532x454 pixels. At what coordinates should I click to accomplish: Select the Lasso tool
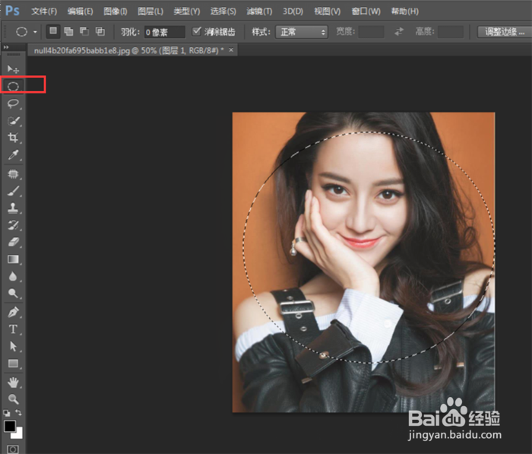click(x=13, y=103)
